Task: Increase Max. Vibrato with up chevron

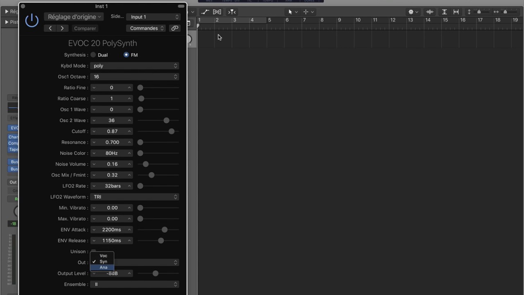Action: [129, 219]
